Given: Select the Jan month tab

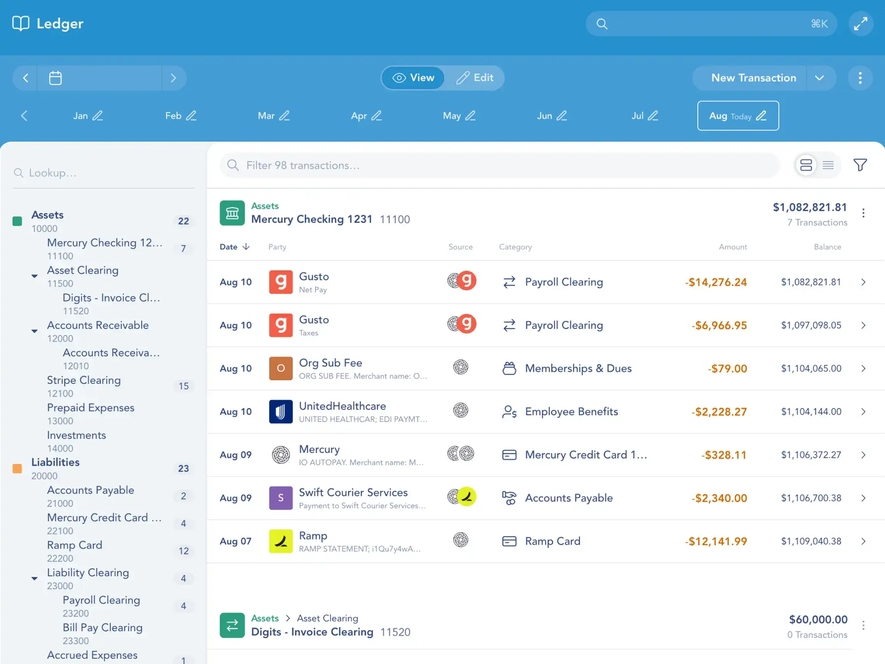Looking at the screenshot, I should coord(88,116).
